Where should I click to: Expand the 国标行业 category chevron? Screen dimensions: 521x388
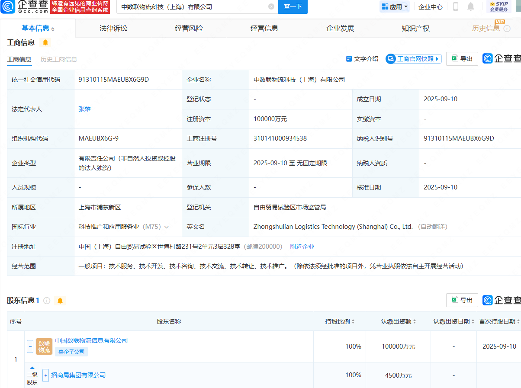166,227
